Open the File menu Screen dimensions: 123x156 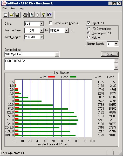tap(4, 8)
